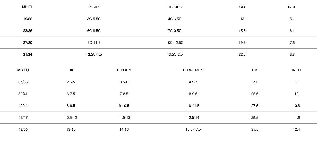Click the 19/22 EU size row label
Image resolution: width=318 pixels, height=143 pixels.
28,19
